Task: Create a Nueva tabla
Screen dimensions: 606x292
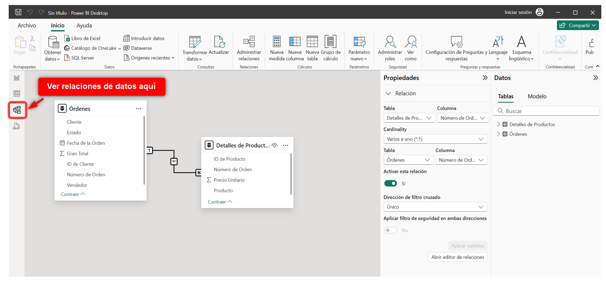Action: (312, 48)
